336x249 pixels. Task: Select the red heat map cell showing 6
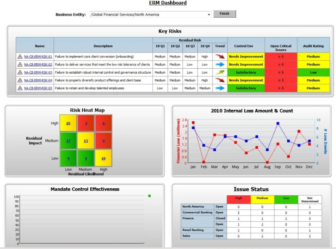click(x=103, y=123)
